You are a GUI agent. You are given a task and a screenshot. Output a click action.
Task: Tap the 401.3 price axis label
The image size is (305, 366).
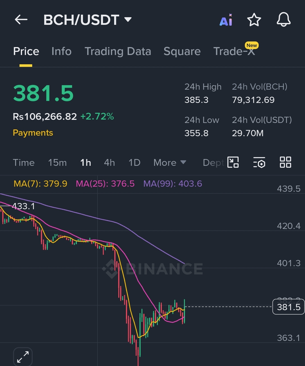[x=289, y=263]
